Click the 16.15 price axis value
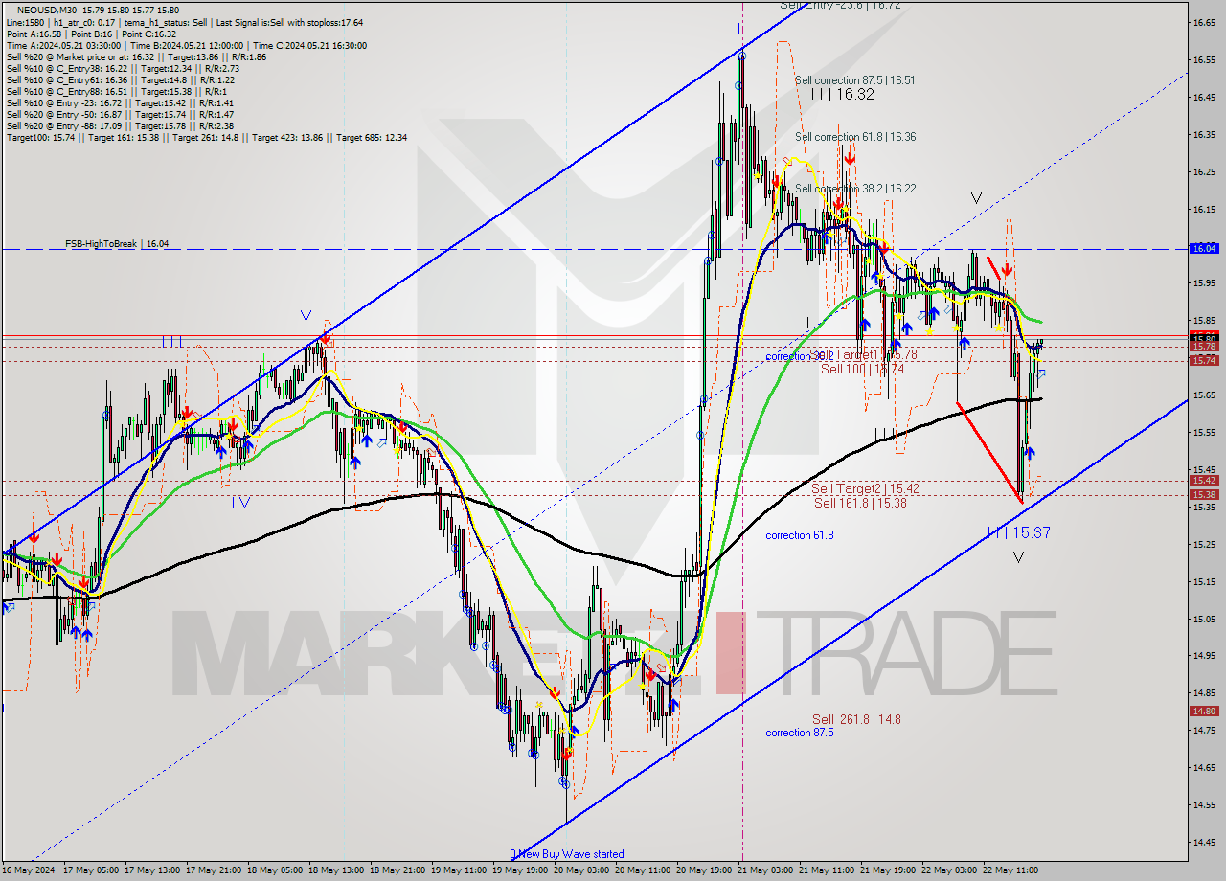This screenshot has height=881, width=1226. (x=1203, y=209)
